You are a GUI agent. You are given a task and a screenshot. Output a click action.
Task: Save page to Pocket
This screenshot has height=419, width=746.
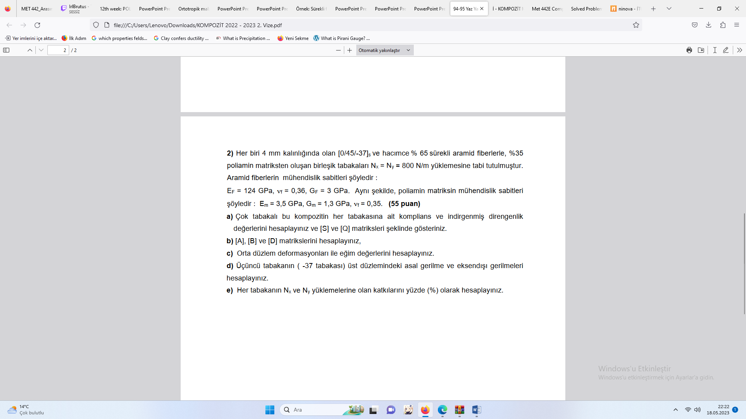694,25
